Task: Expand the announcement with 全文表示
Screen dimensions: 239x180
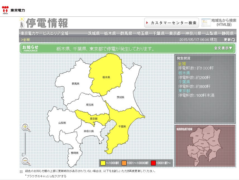Action: 223,48
